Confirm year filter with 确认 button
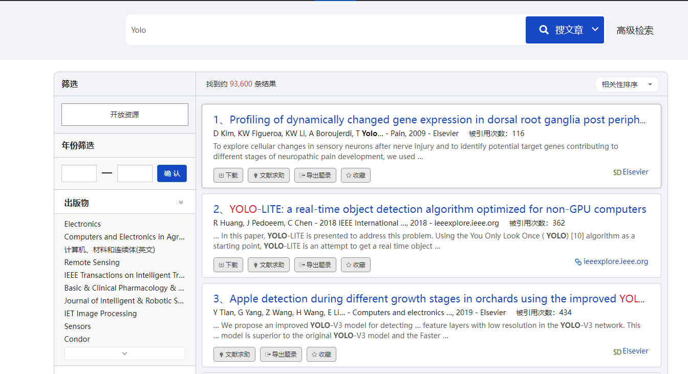Screen dimensions: 688x374 tap(172, 173)
